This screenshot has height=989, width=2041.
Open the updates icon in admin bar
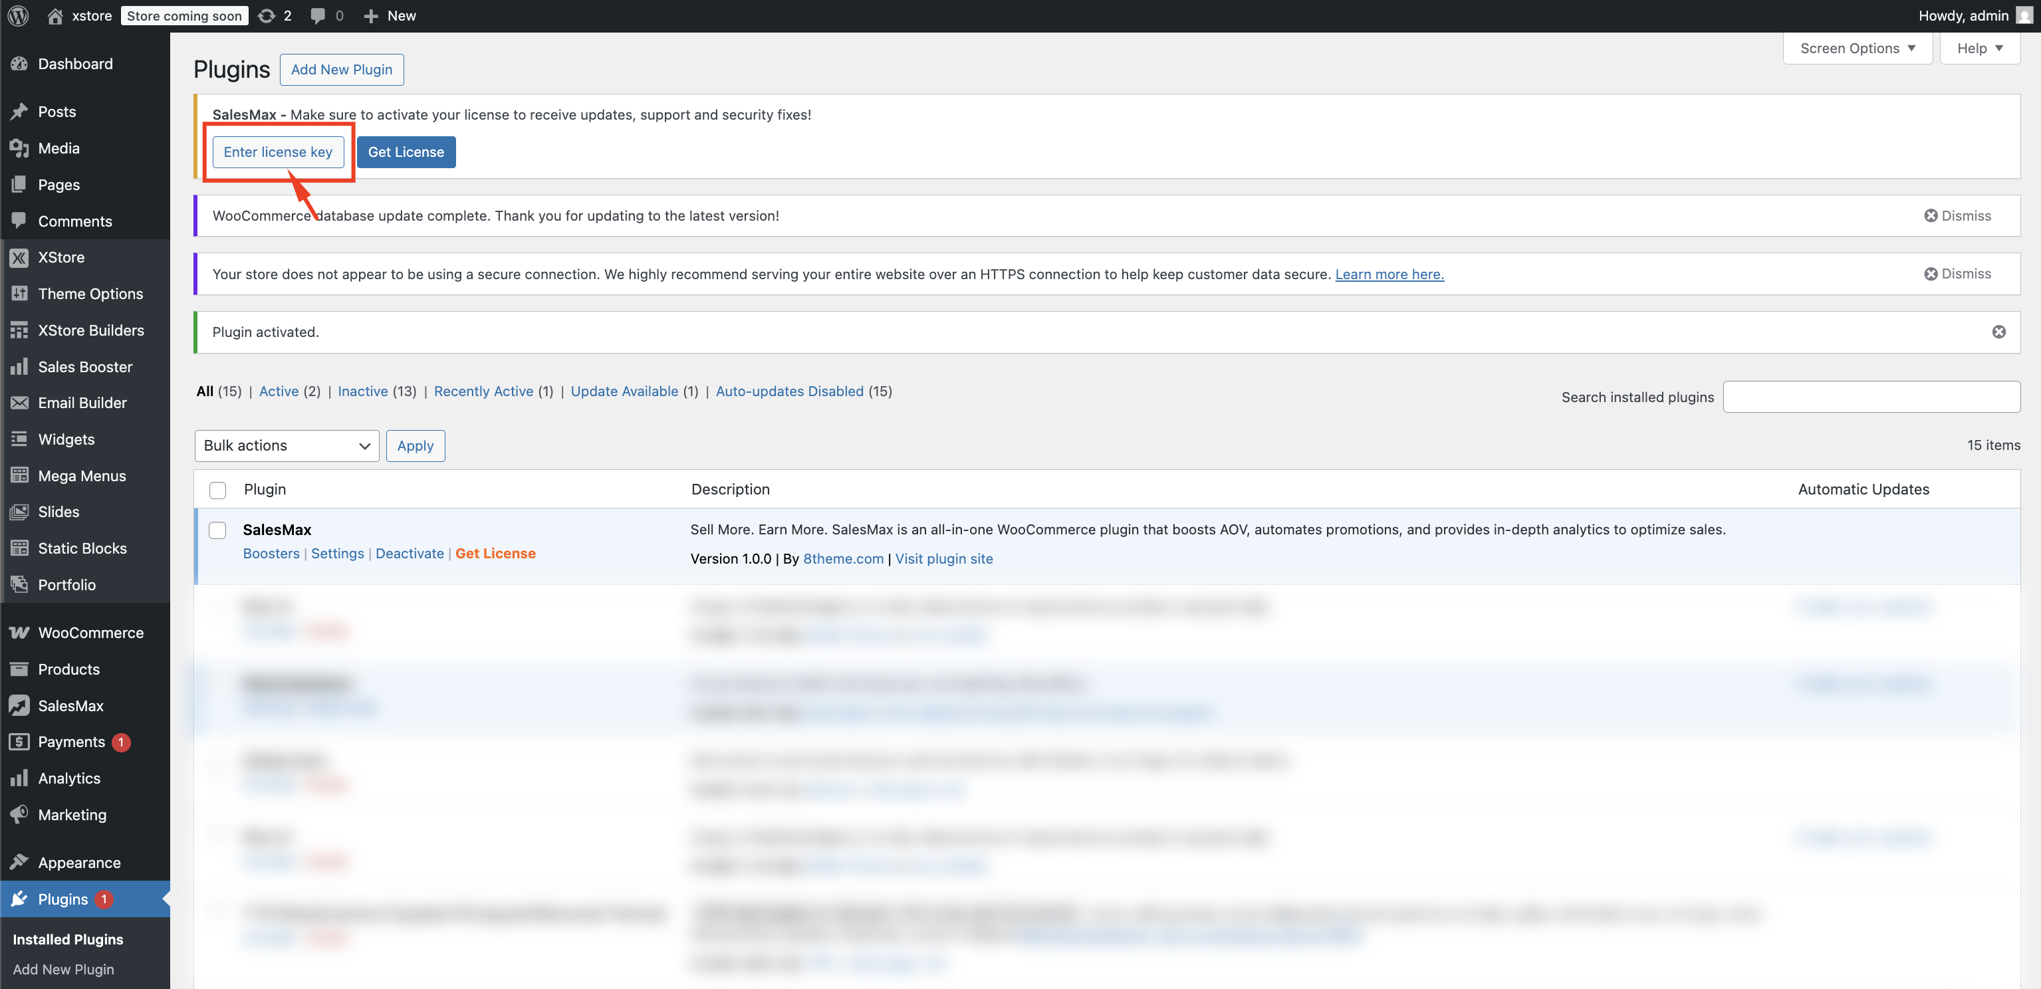click(267, 16)
